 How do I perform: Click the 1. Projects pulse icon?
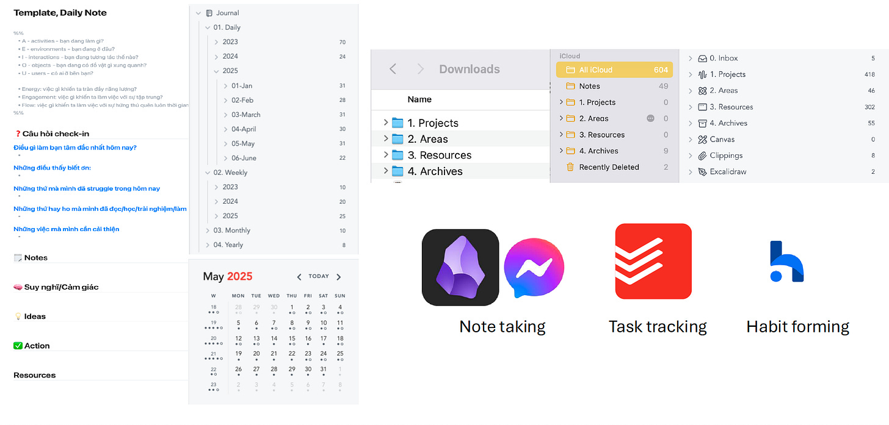[703, 74]
